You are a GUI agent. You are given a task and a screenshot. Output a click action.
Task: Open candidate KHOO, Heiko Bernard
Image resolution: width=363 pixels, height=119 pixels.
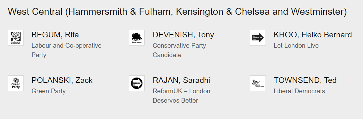pos(313,35)
